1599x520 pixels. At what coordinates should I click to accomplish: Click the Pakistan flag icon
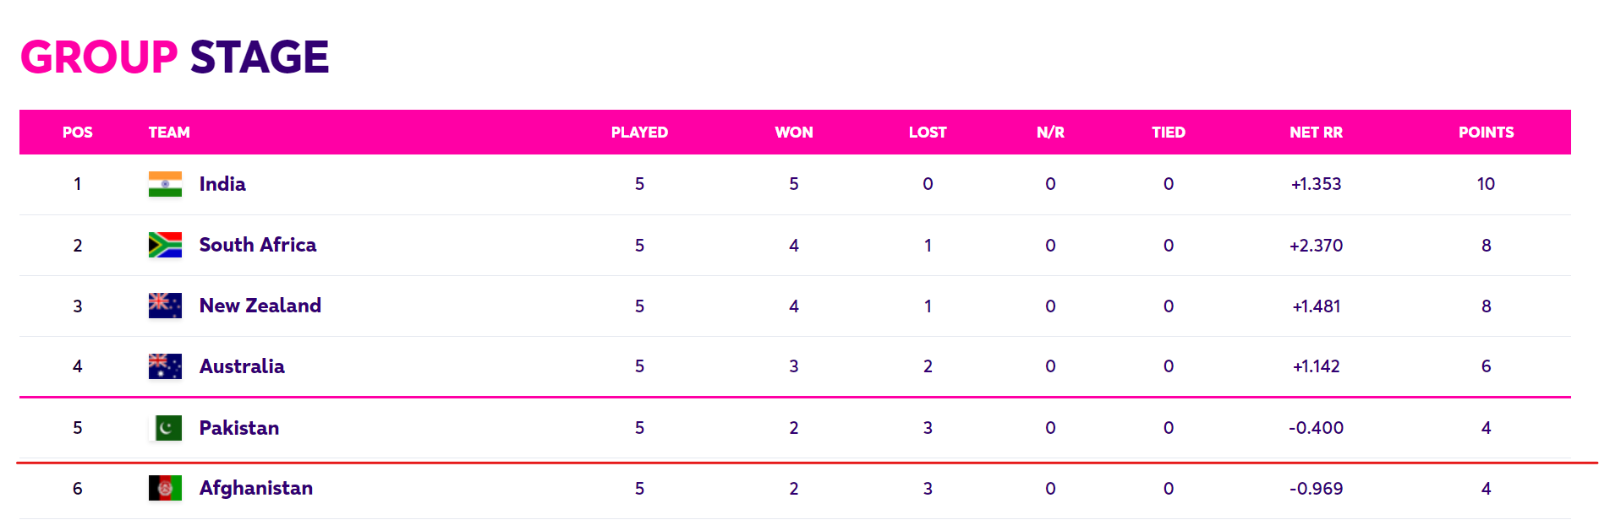pos(165,428)
